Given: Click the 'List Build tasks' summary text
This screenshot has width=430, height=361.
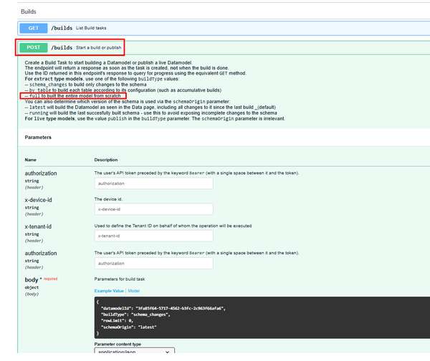Looking at the screenshot, I should (x=95, y=27).
